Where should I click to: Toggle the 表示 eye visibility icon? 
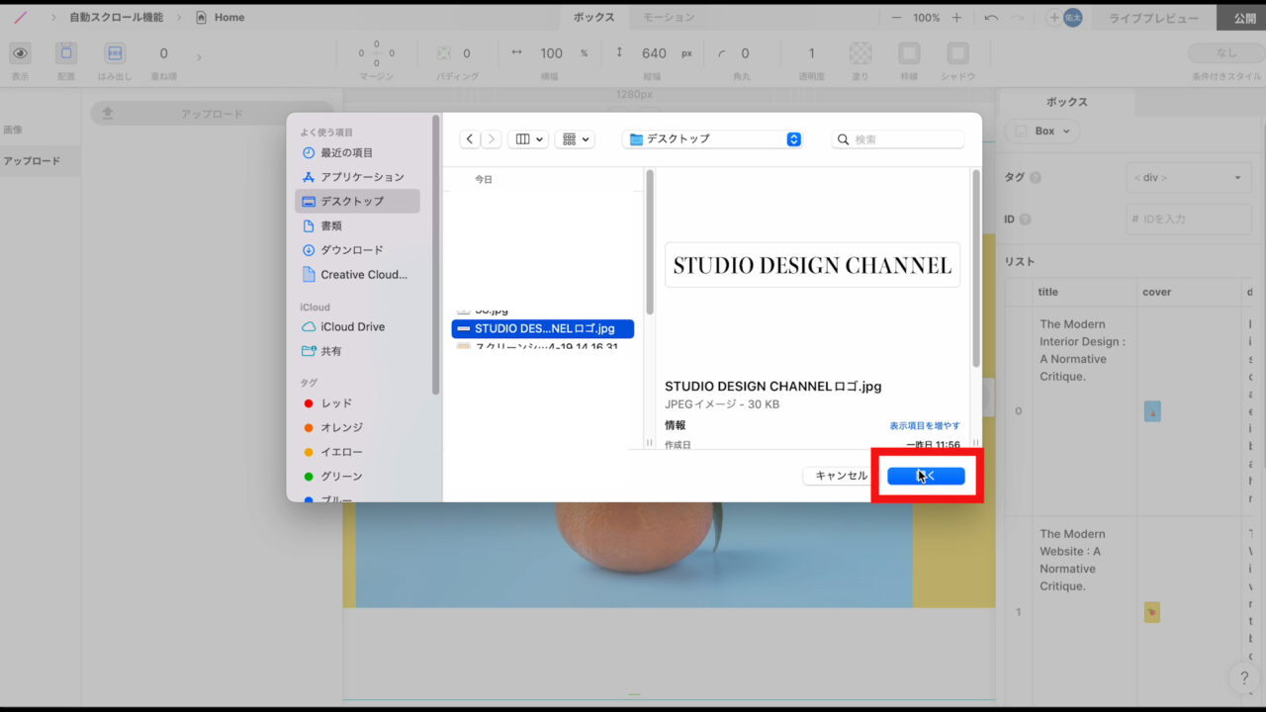click(x=20, y=53)
